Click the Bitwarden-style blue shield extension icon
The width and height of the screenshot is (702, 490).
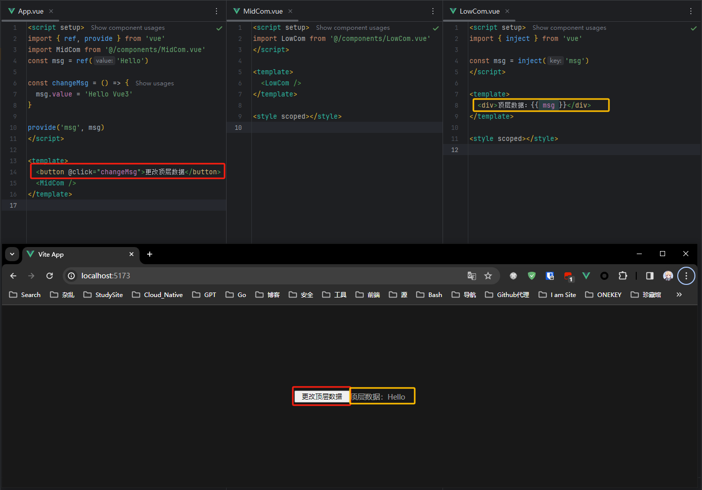[x=550, y=276]
